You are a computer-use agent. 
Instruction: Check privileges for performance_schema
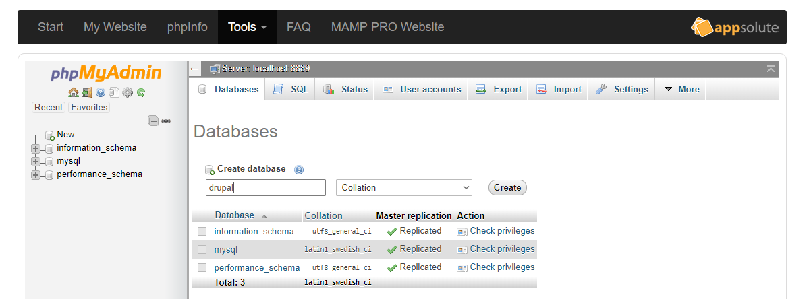[502, 267]
